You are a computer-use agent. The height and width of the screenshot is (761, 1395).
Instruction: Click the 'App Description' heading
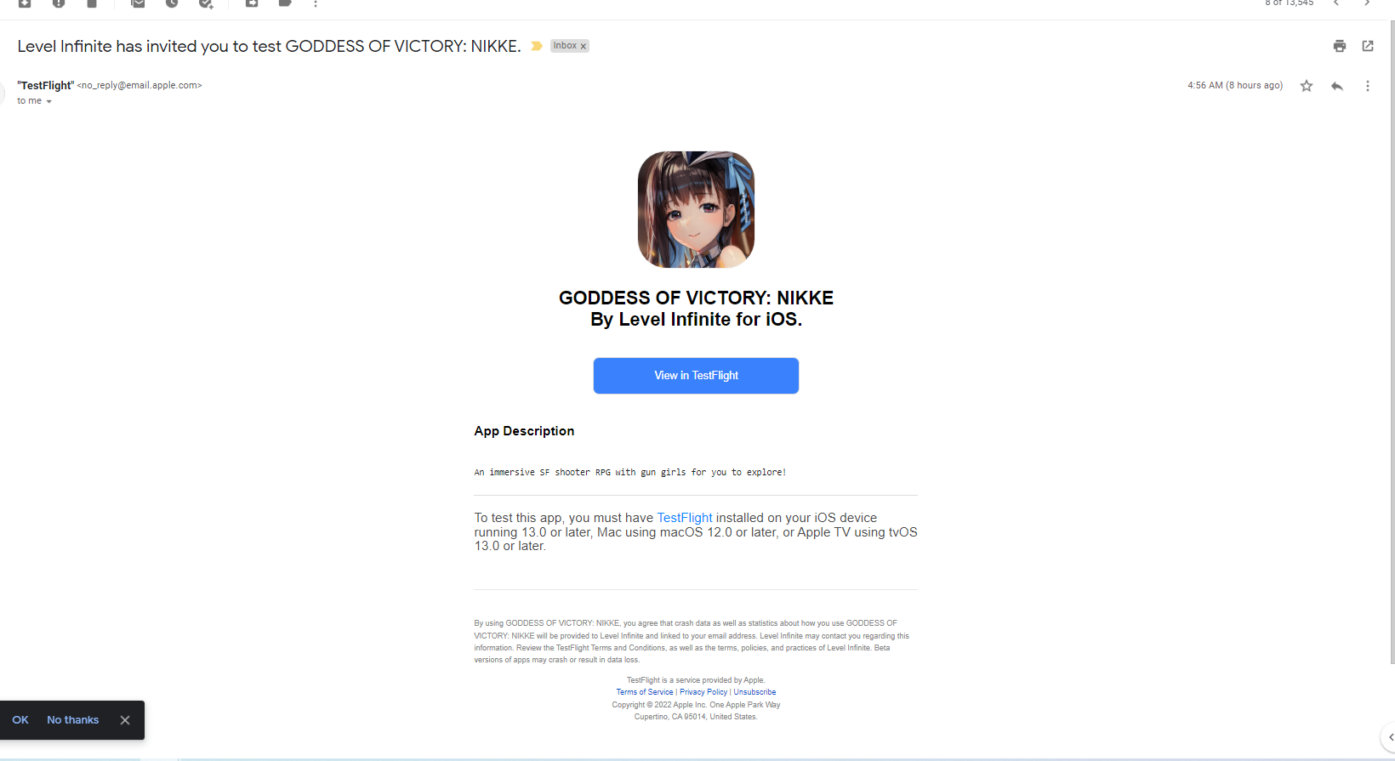coord(524,431)
